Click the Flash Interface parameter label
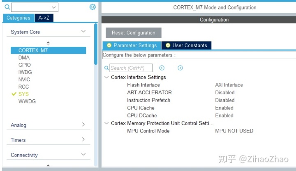 [x=143, y=85]
